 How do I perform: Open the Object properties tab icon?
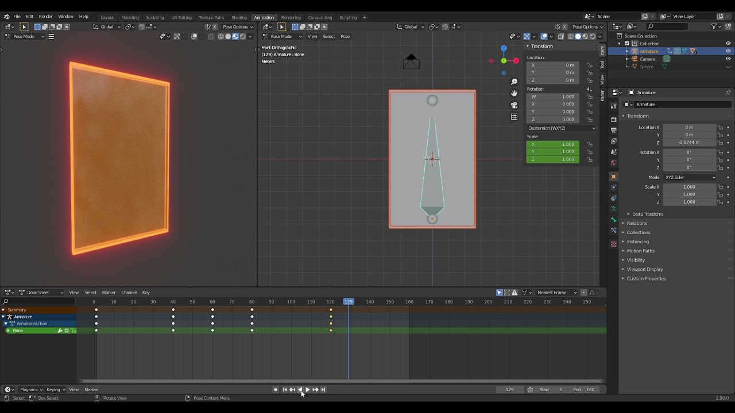(x=613, y=177)
